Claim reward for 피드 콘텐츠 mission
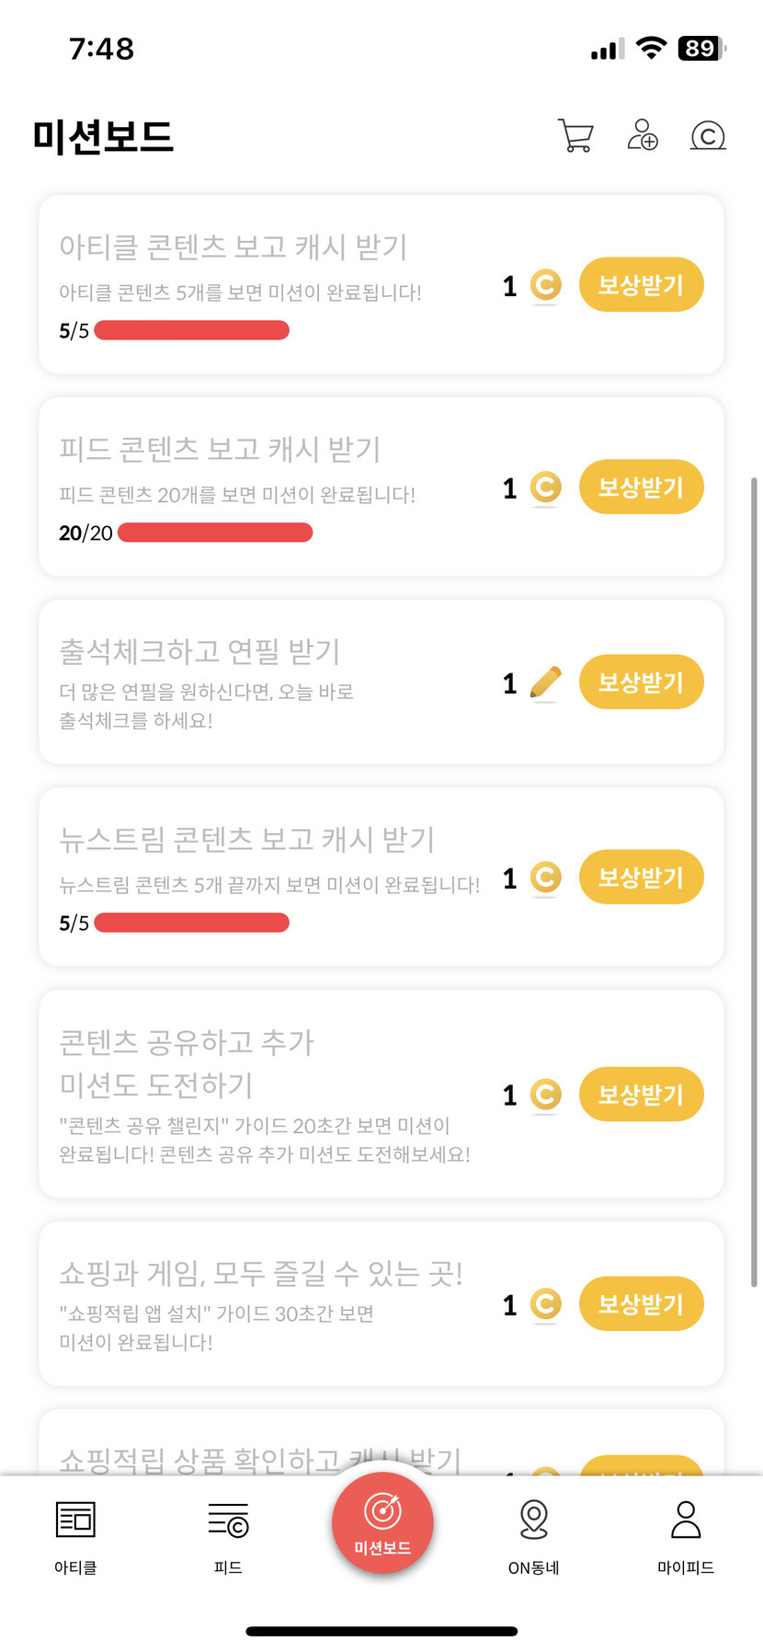This screenshot has width=763, height=1652. 641,488
